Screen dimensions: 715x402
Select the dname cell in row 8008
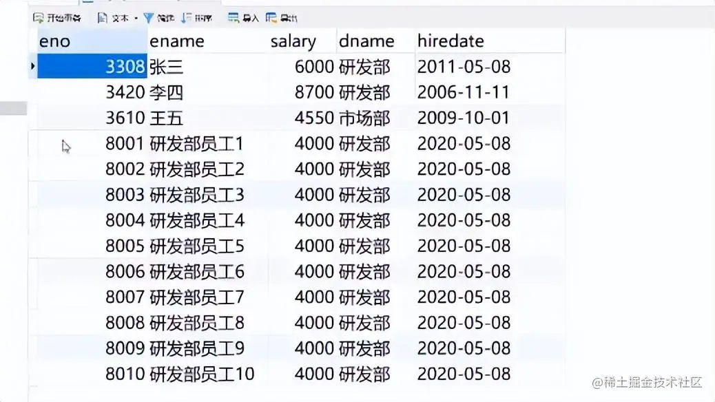[376, 322]
